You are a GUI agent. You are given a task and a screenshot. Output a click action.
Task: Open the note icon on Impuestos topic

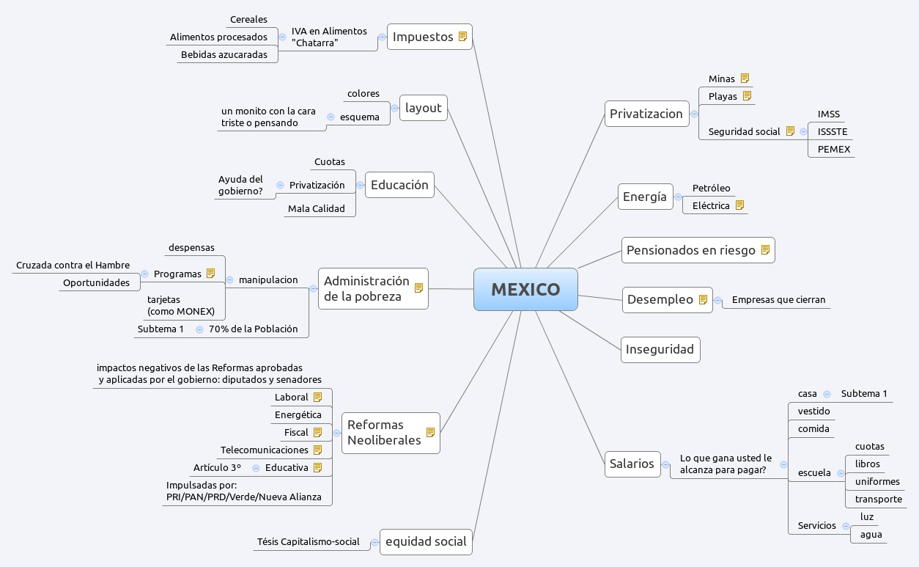point(461,35)
